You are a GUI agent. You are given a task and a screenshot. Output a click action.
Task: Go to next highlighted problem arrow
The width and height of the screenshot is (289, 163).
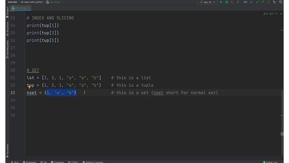pyautogui.click(x=281, y=14)
